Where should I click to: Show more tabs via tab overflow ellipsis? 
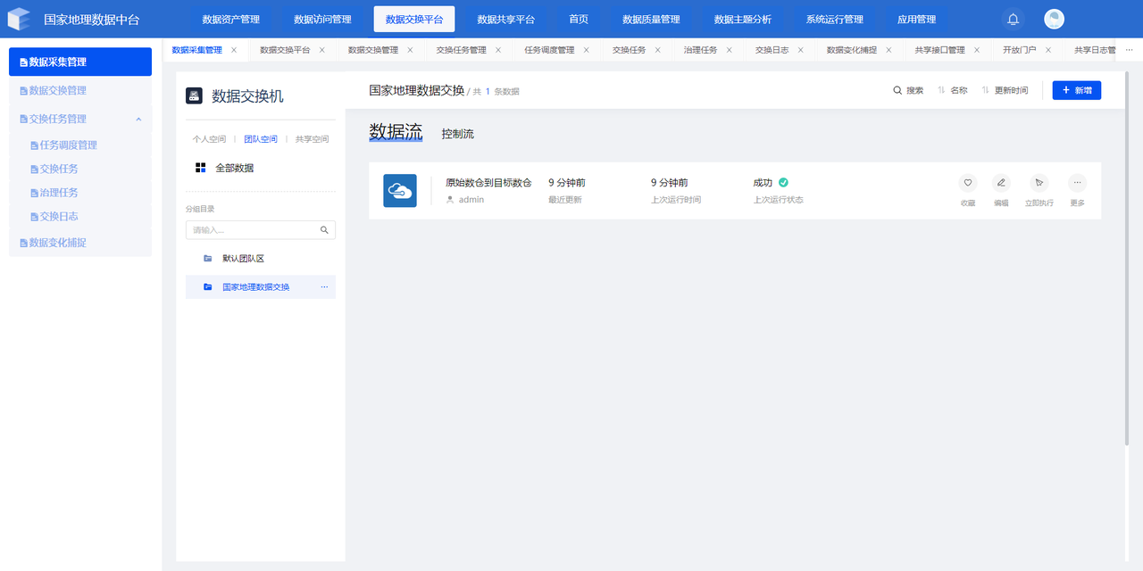coord(1129,50)
